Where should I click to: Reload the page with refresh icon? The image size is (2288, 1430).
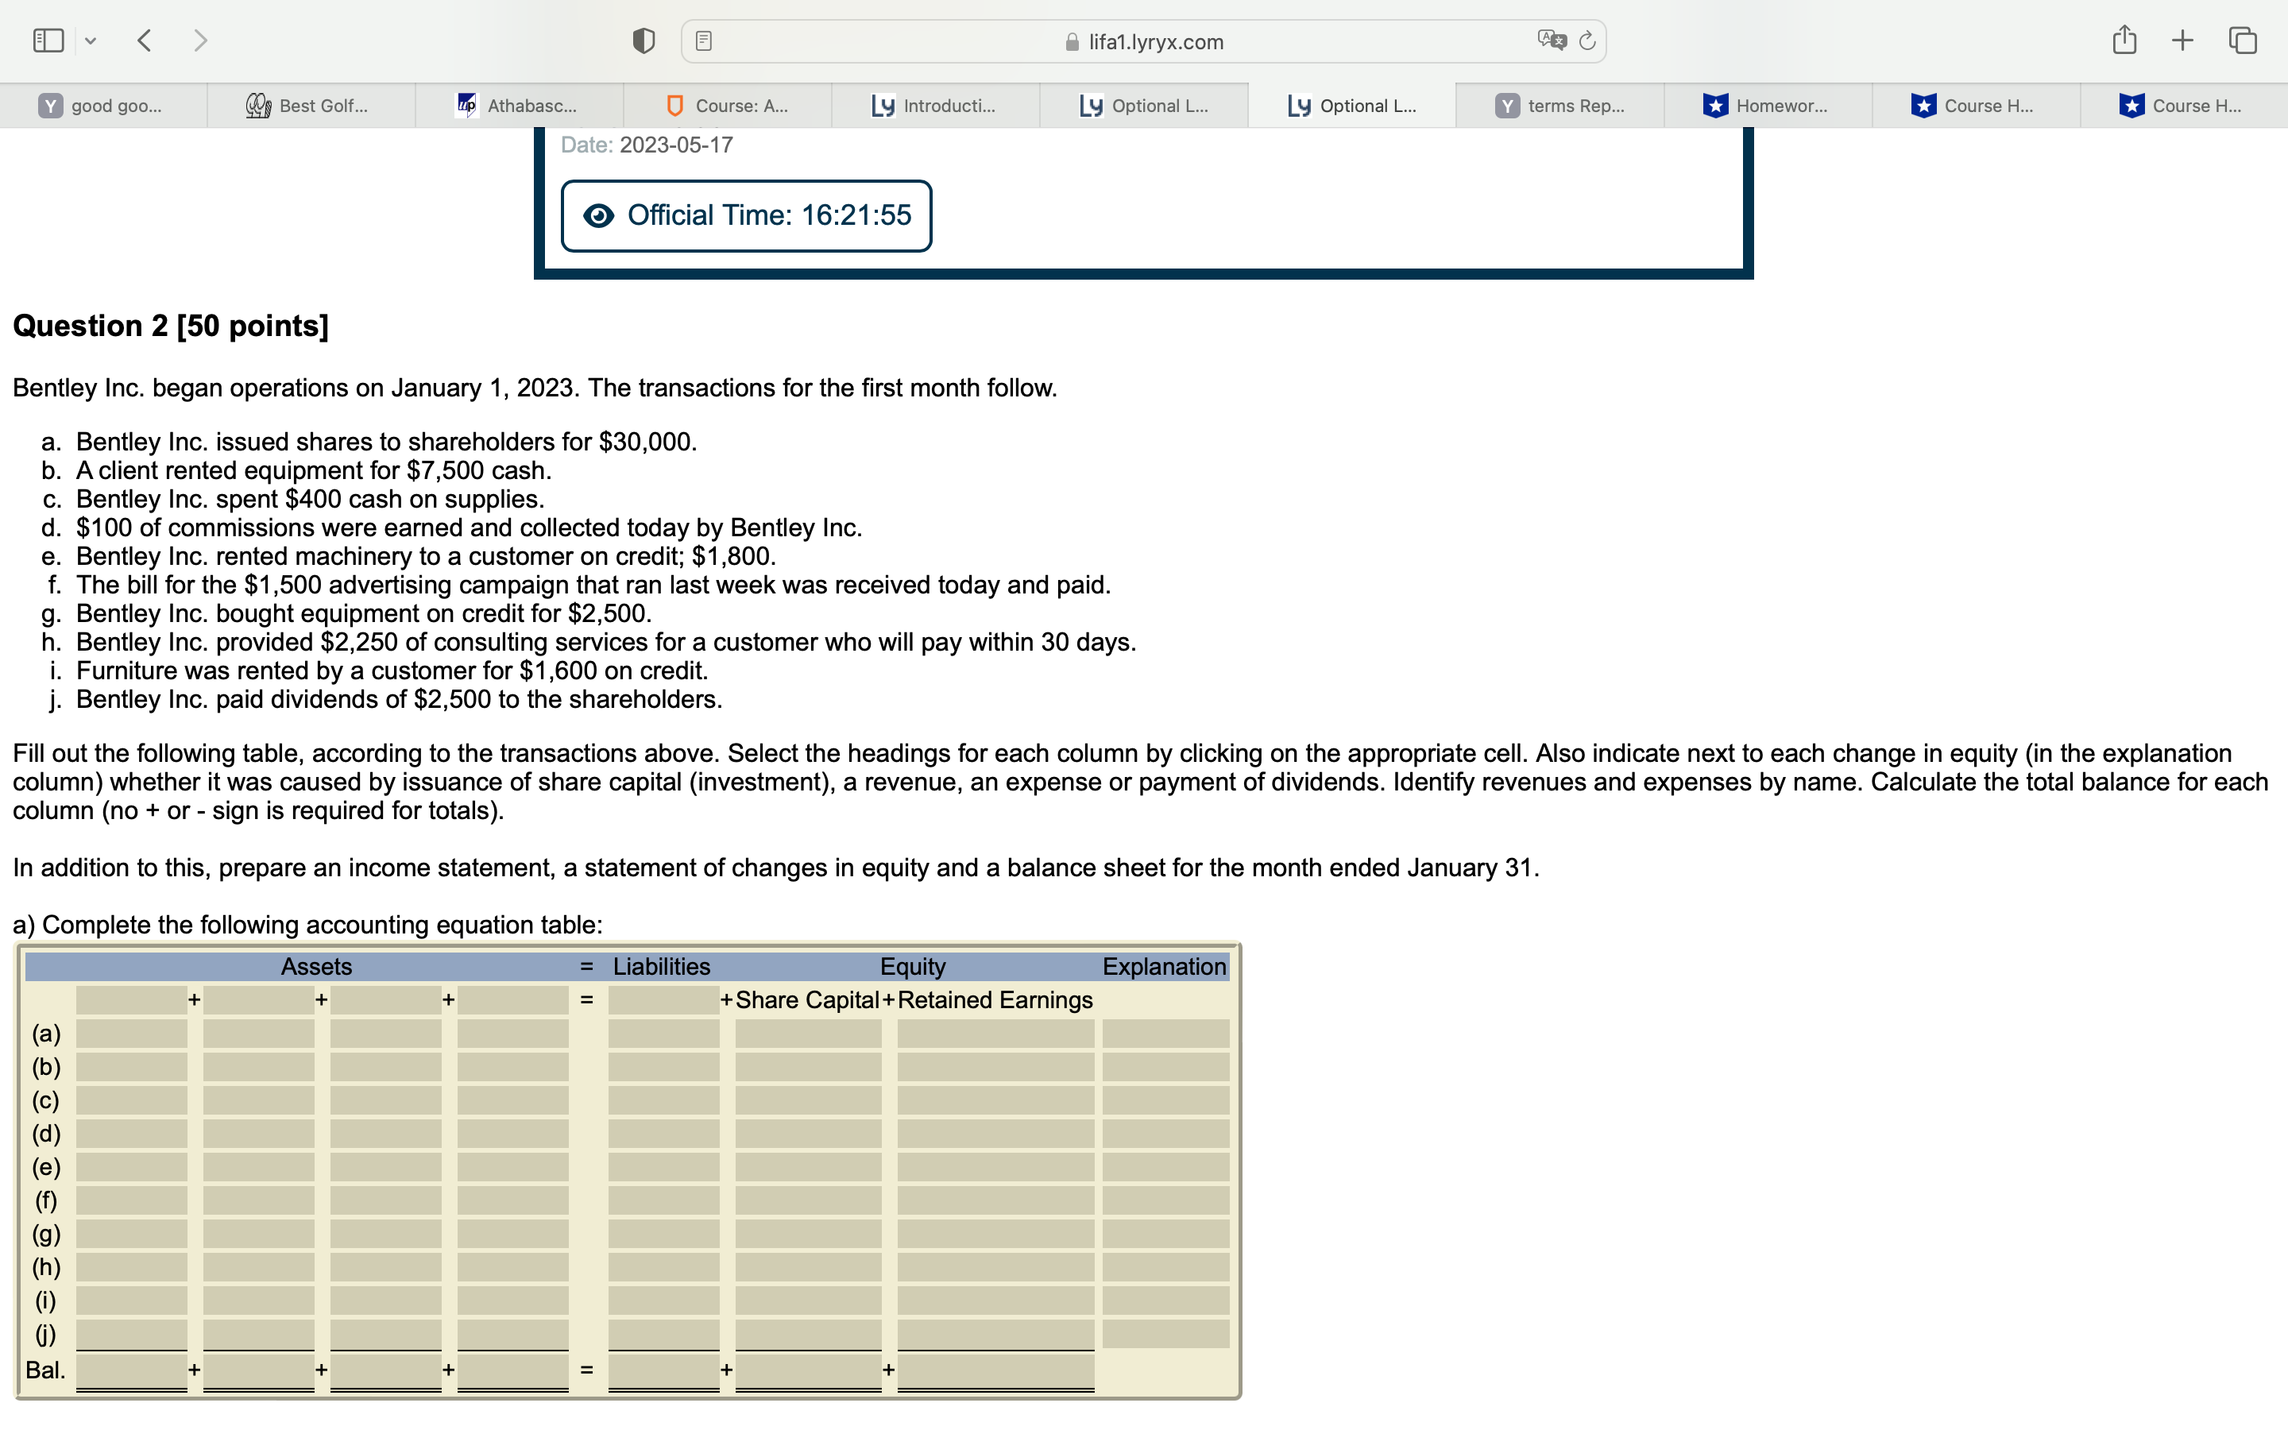1587,41
